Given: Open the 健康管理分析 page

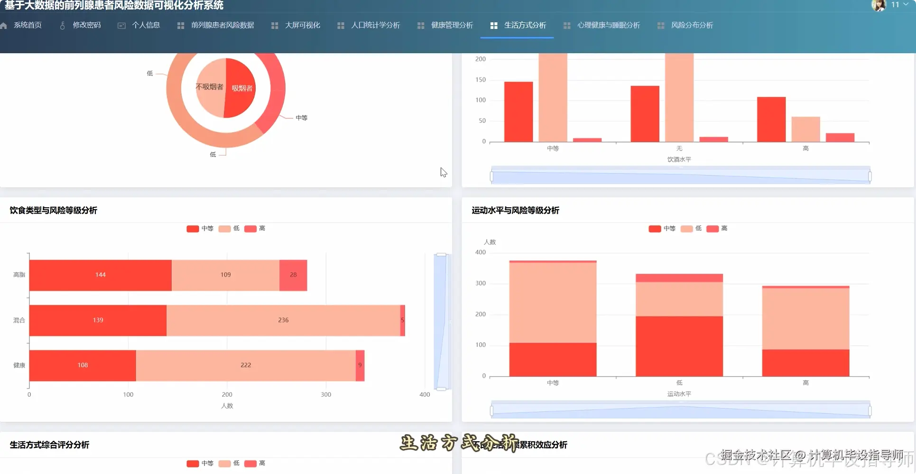Looking at the screenshot, I should click(x=452, y=25).
